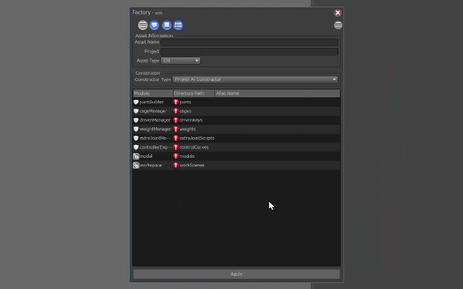463x289 pixels.
Task: Click the Project input field
Action: coord(249,52)
